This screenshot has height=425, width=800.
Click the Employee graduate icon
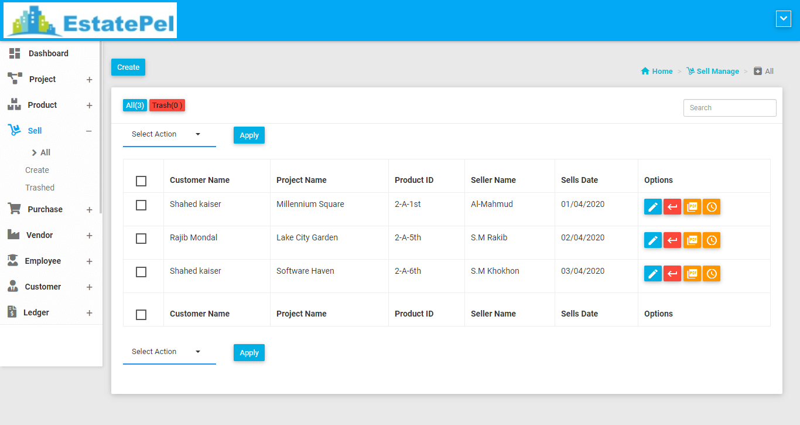pyautogui.click(x=13, y=260)
